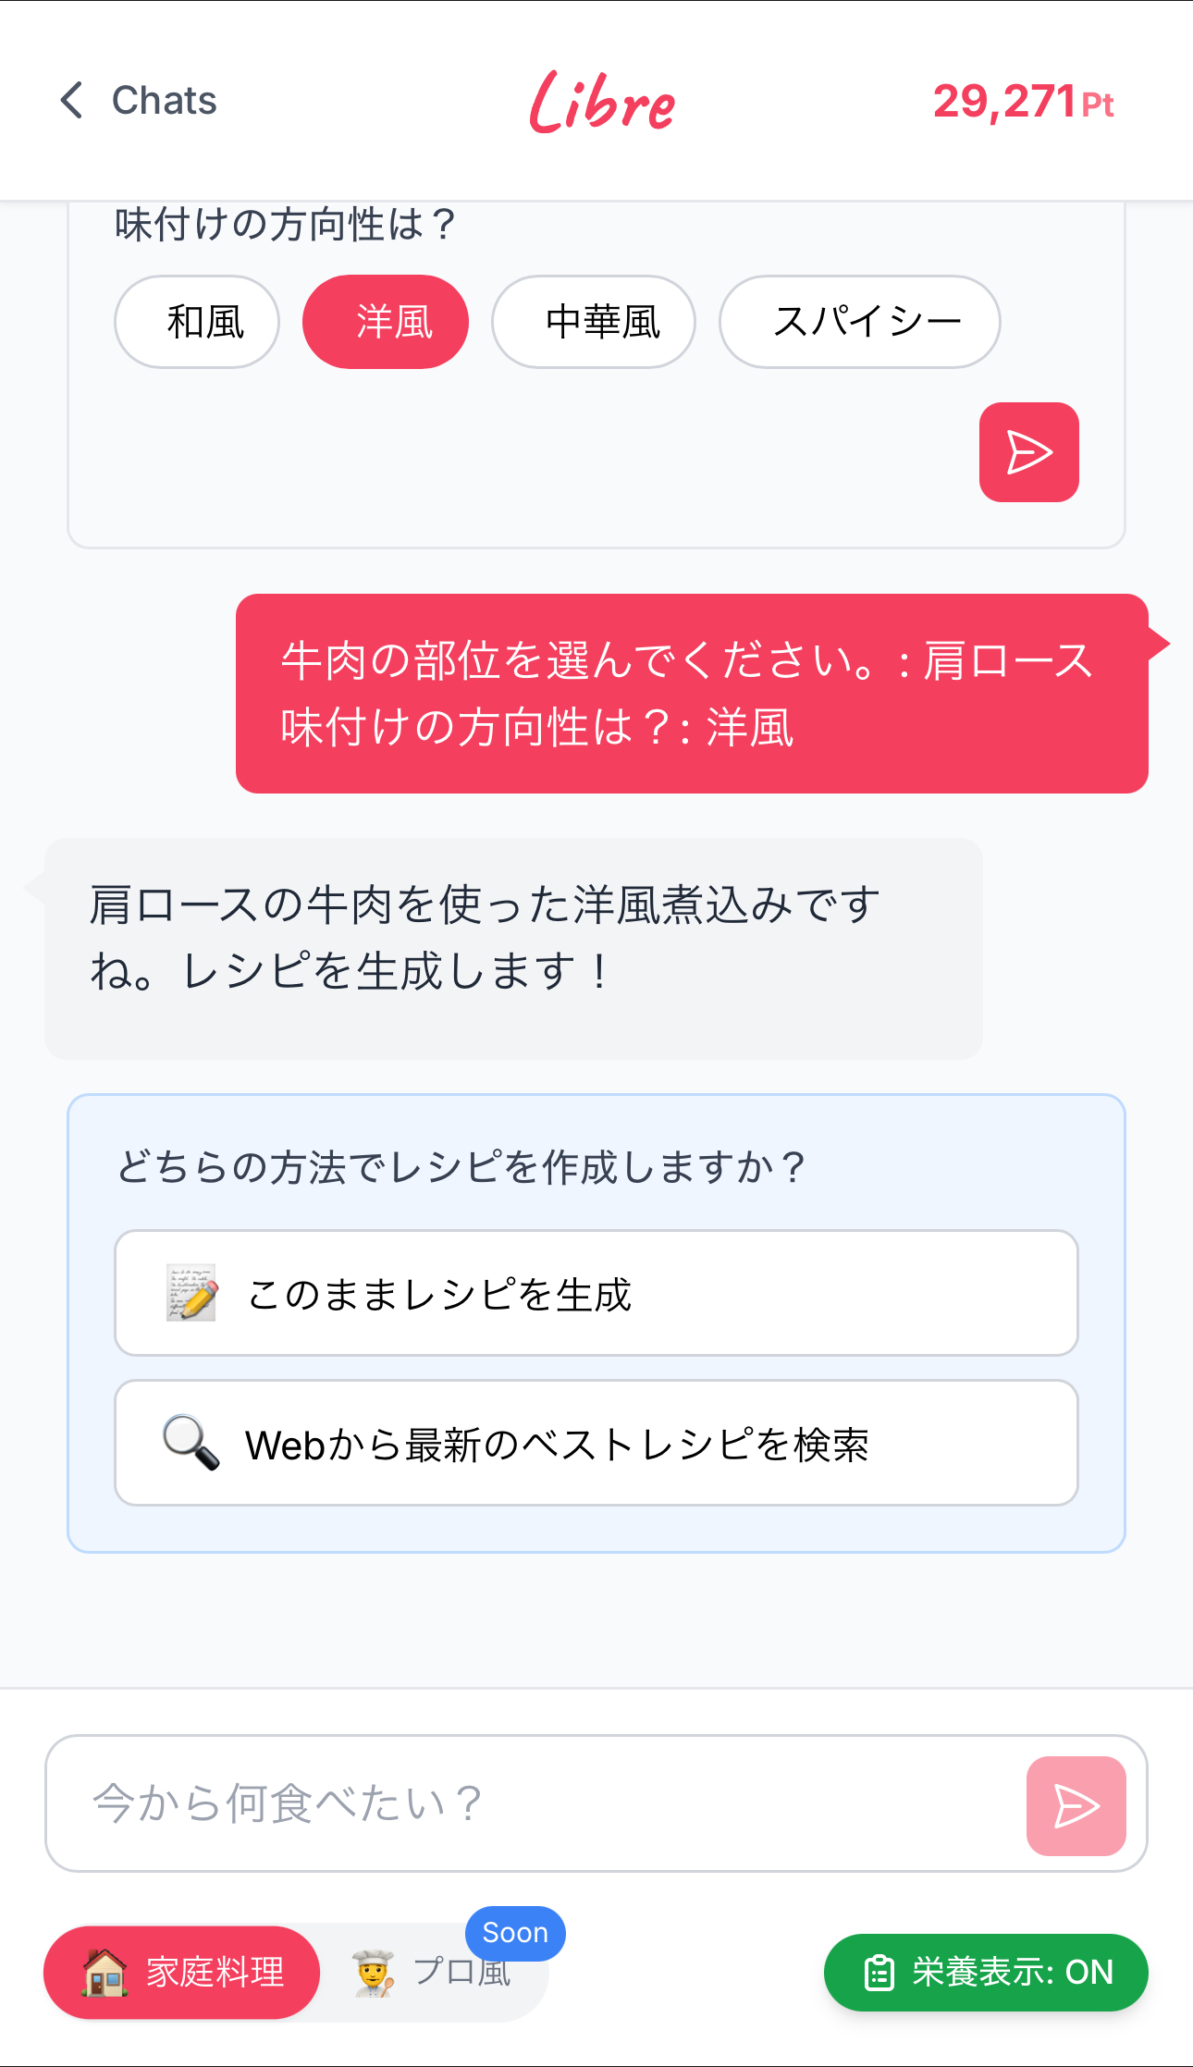Viewport: 1193px width, 2067px height.
Task: Select the 和風 flavor option
Action: click(197, 322)
